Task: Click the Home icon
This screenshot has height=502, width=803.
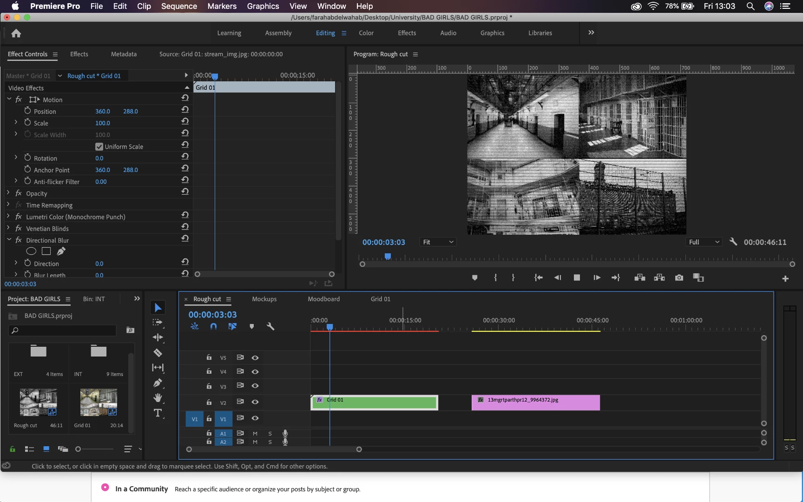Action: click(16, 33)
